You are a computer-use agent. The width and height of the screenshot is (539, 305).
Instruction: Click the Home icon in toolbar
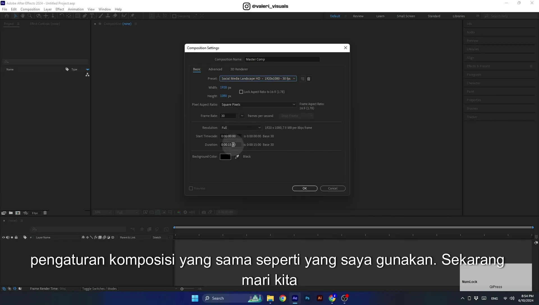click(7, 16)
